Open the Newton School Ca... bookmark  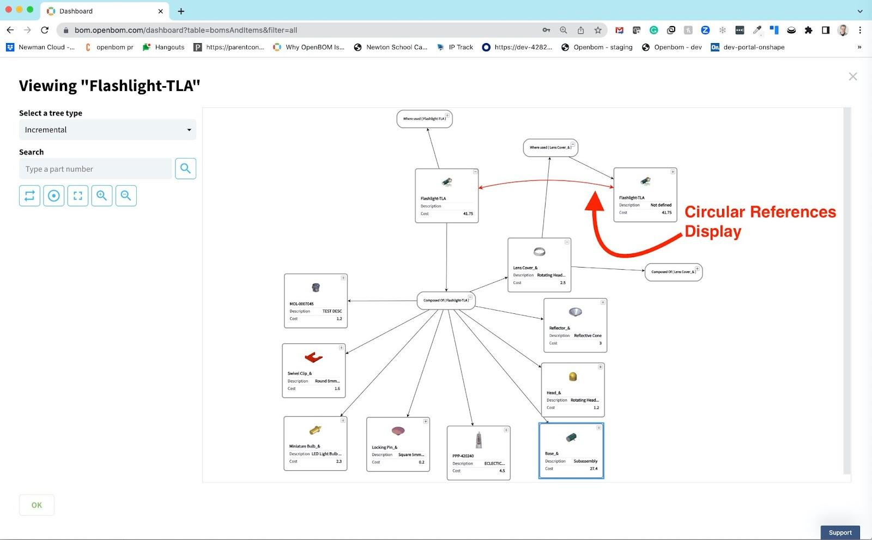390,47
